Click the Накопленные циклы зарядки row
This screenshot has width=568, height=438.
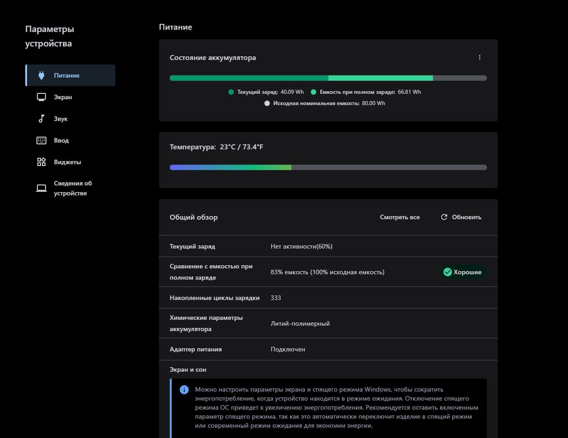pyautogui.click(x=328, y=298)
